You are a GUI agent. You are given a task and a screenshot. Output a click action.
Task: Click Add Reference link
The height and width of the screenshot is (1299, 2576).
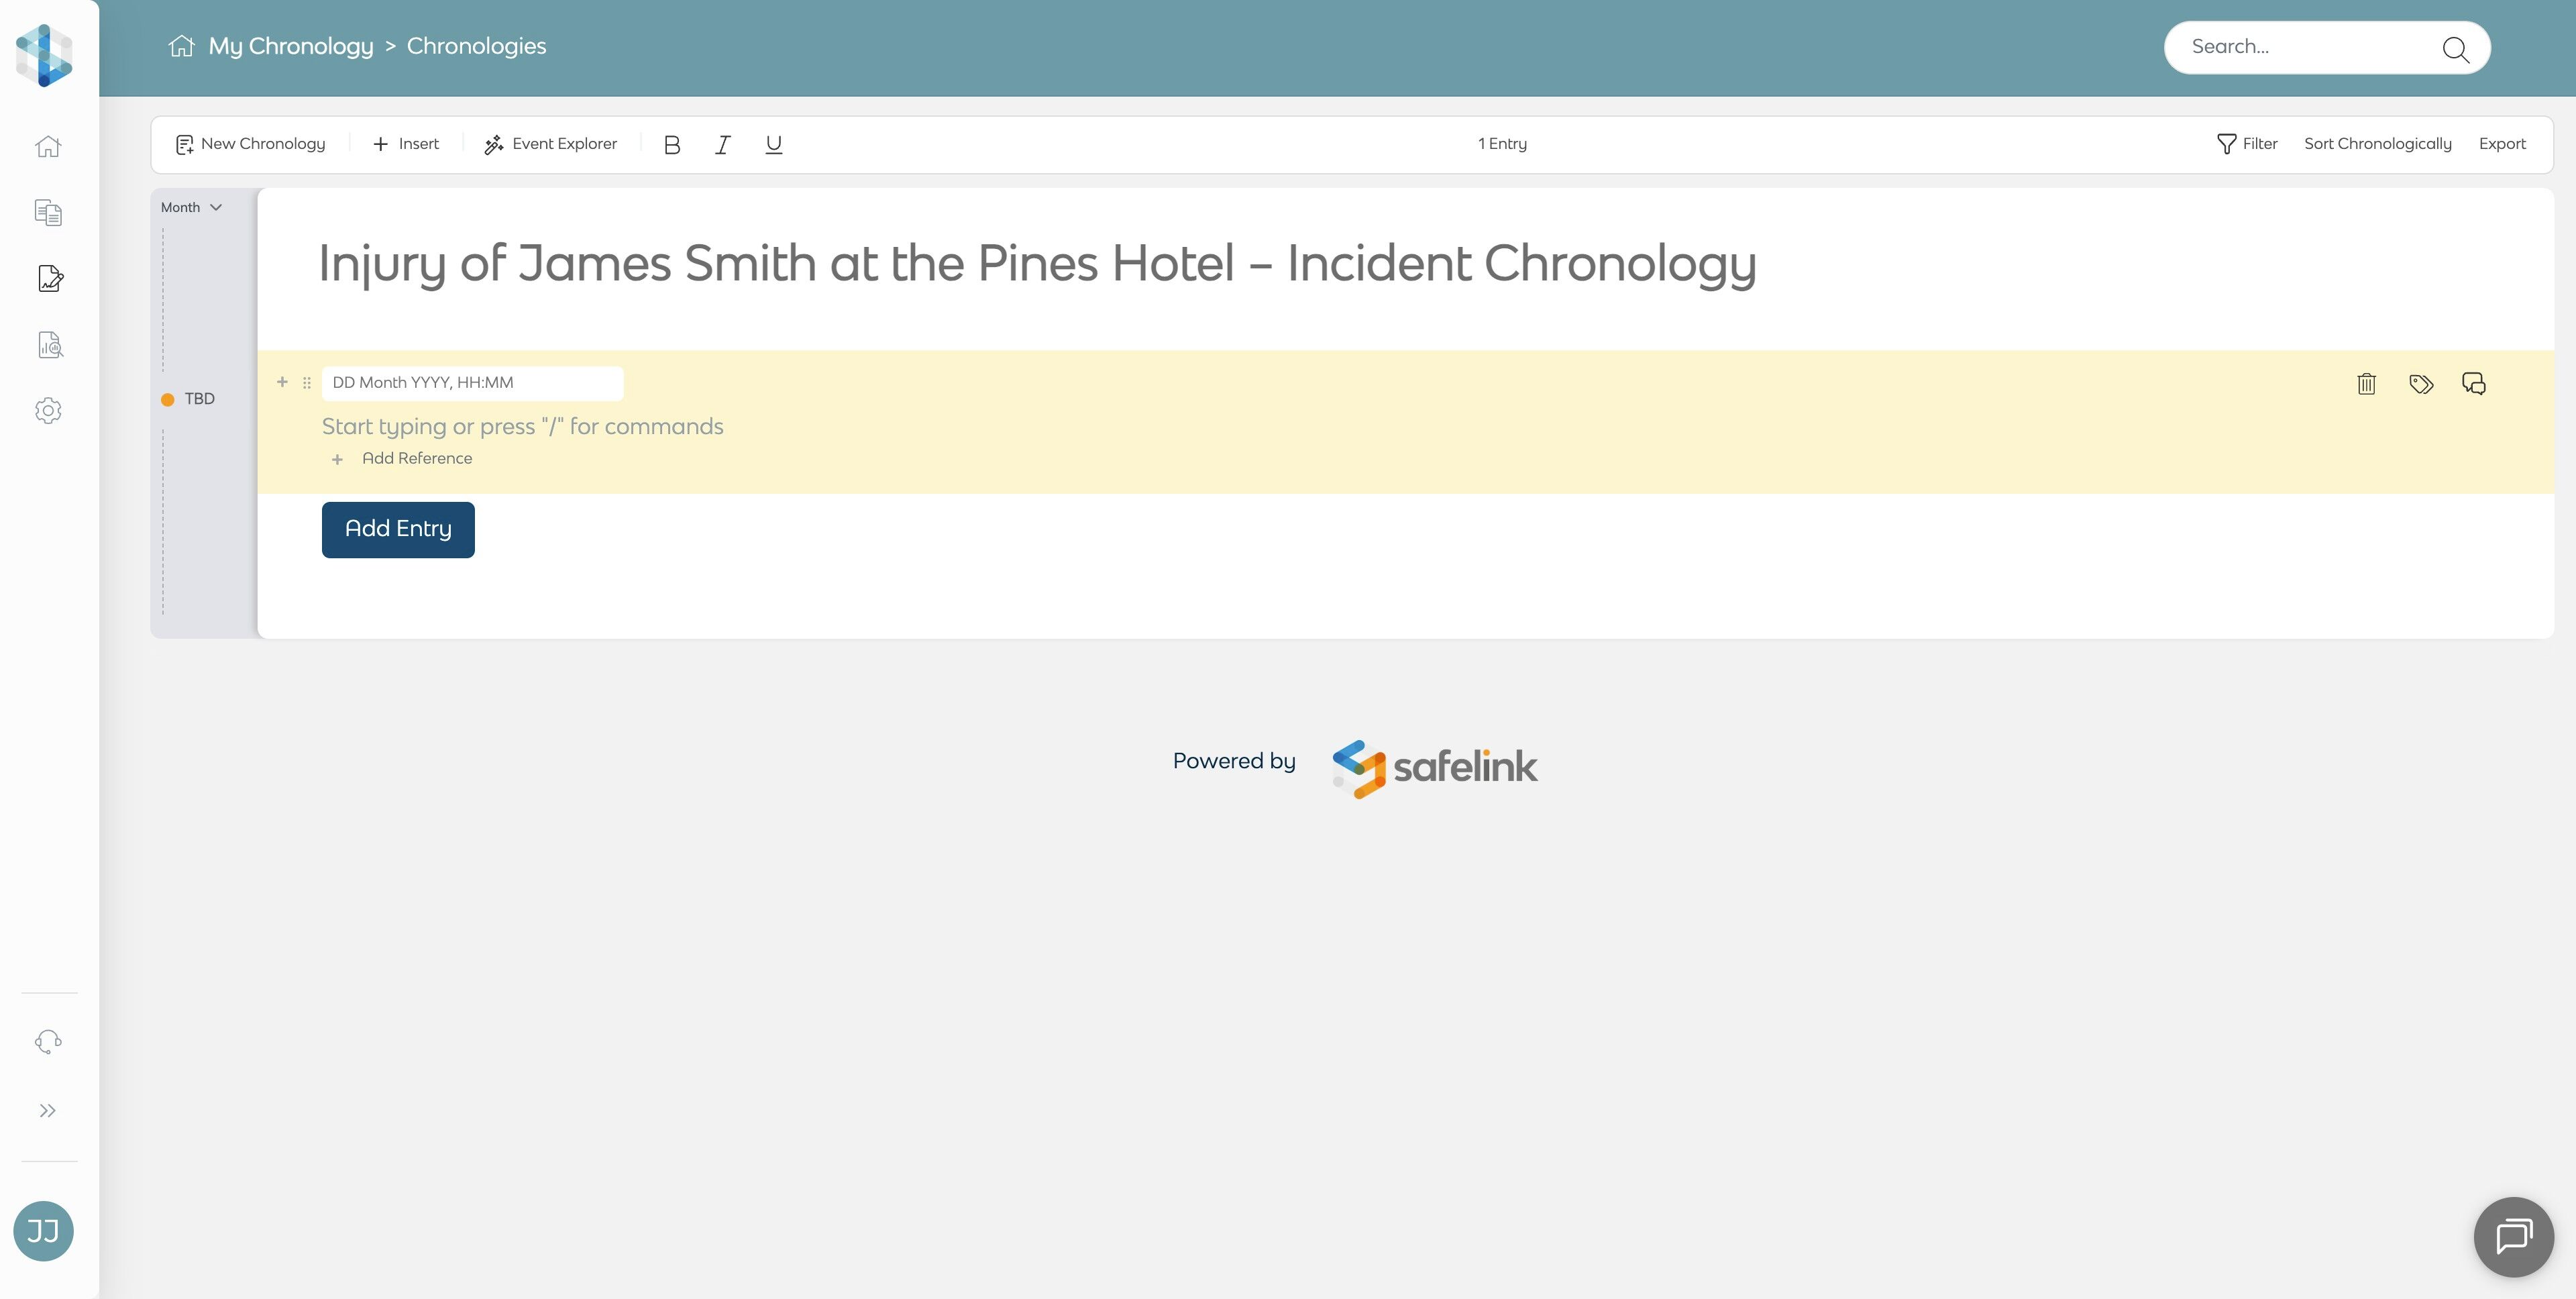416,459
